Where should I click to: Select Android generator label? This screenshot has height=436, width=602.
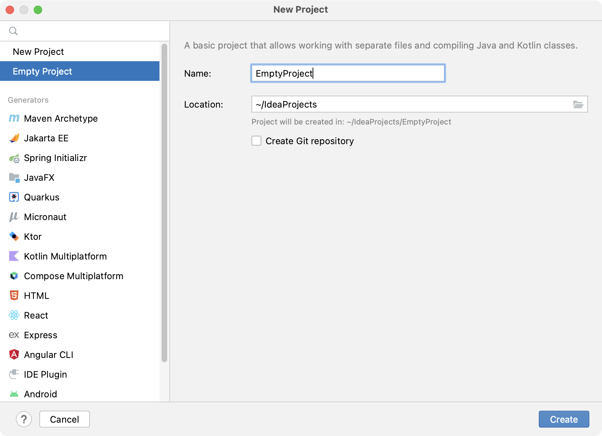40,394
